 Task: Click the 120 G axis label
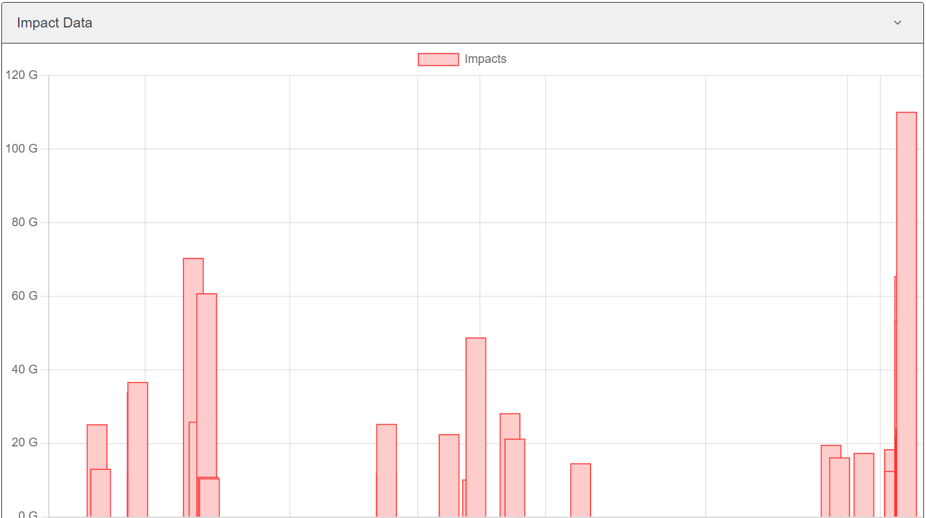pos(21,75)
